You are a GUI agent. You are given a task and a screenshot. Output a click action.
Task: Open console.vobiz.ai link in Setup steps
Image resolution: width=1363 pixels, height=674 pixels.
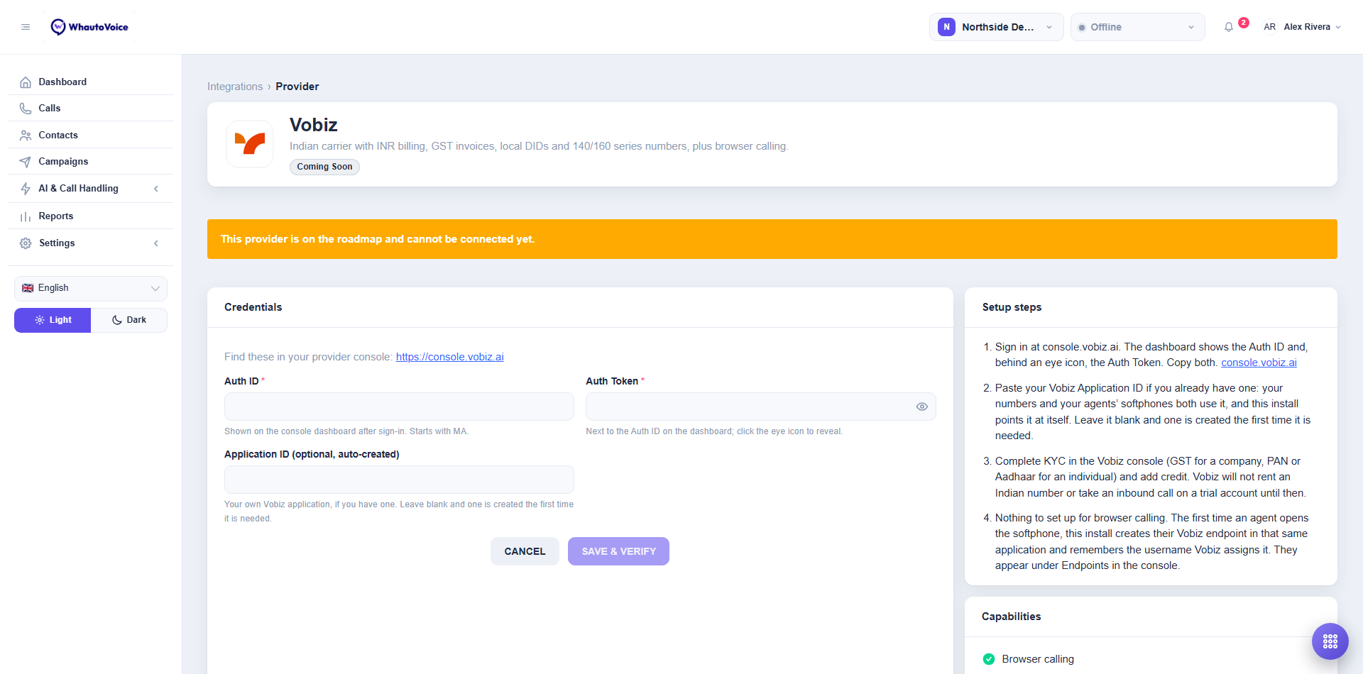[x=1259, y=363]
